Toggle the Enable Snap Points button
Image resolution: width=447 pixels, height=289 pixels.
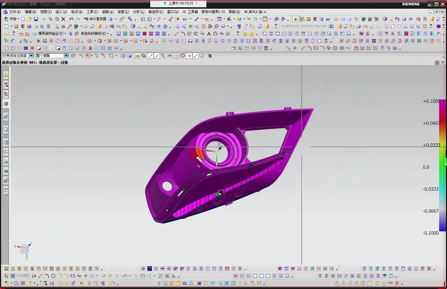coord(137,56)
